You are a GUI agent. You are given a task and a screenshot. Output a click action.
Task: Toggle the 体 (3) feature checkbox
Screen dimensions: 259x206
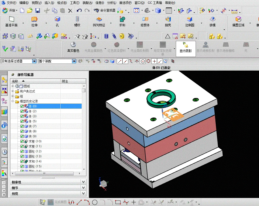(22, 116)
